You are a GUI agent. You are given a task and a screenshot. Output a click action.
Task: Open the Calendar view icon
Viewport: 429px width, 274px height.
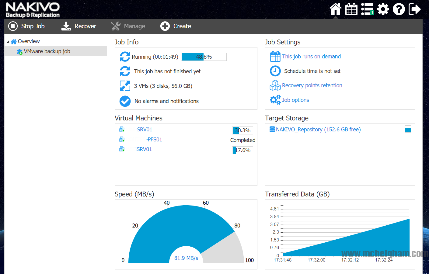[351, 9]
